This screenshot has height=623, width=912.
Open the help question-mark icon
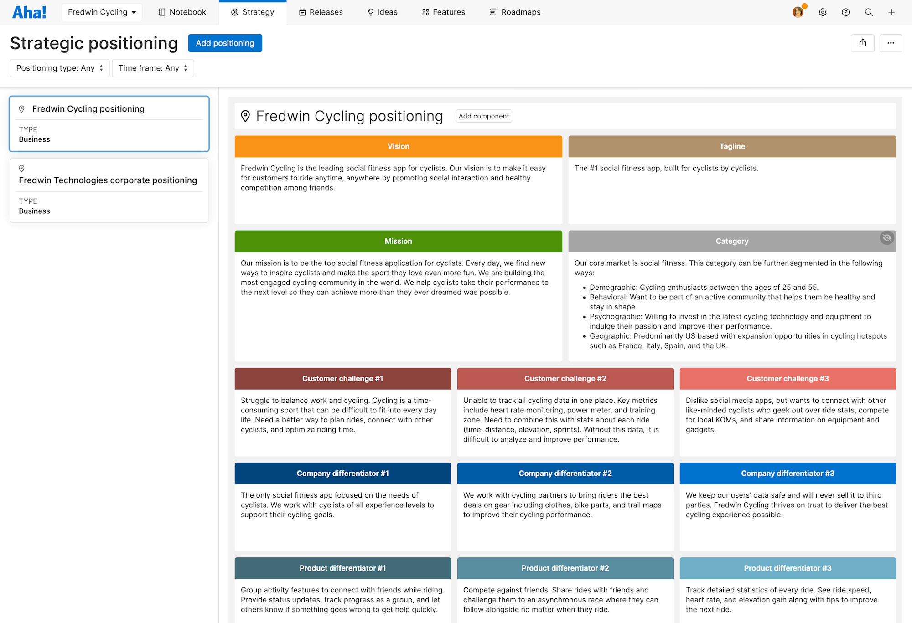click(x=846, y=12)
